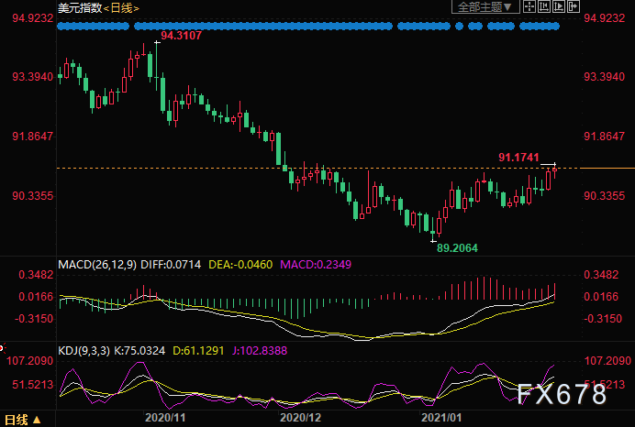This screenshot has height=427, width=635.
Task: Click the 91.1741 current price label
Action: (x=518, y=158)
